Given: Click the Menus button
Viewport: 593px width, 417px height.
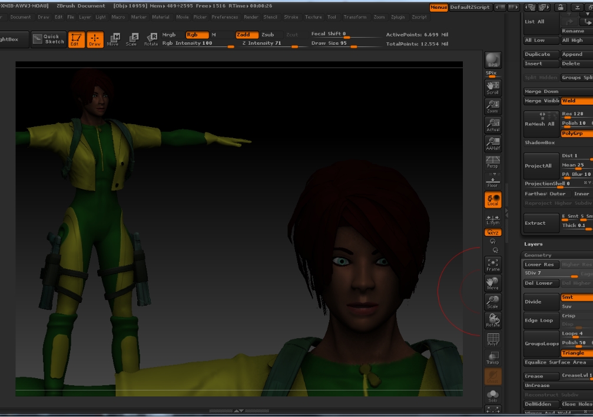Looking at the screenshot, I should tap(438, 7).
